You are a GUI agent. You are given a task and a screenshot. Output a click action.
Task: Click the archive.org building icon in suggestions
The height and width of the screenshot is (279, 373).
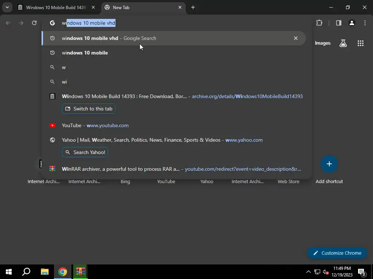[52, 96]
